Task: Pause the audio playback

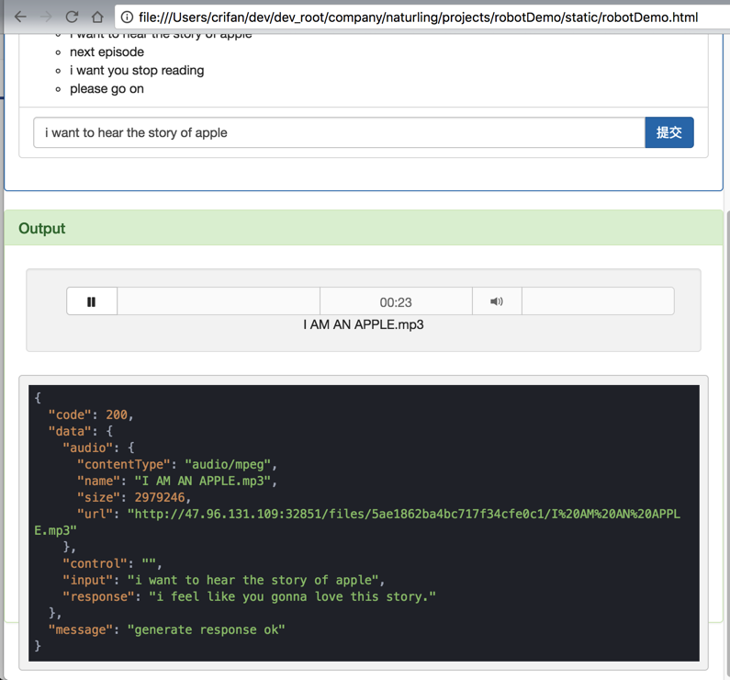Action: click(x=92, y=301)
